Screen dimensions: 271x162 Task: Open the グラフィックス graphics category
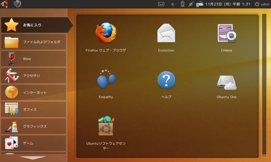[x=34, y=126]
